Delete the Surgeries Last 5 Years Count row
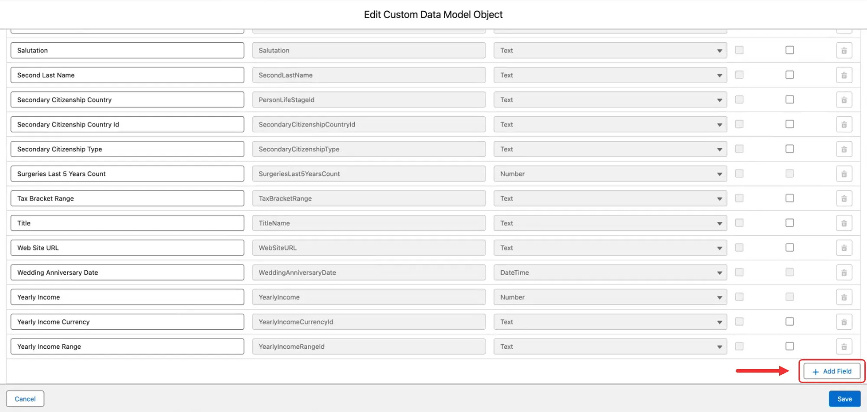 pyautogui.click(x=844, y=174)
